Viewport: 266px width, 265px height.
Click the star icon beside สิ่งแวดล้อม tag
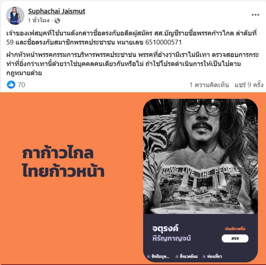click(x=177, y=256)
